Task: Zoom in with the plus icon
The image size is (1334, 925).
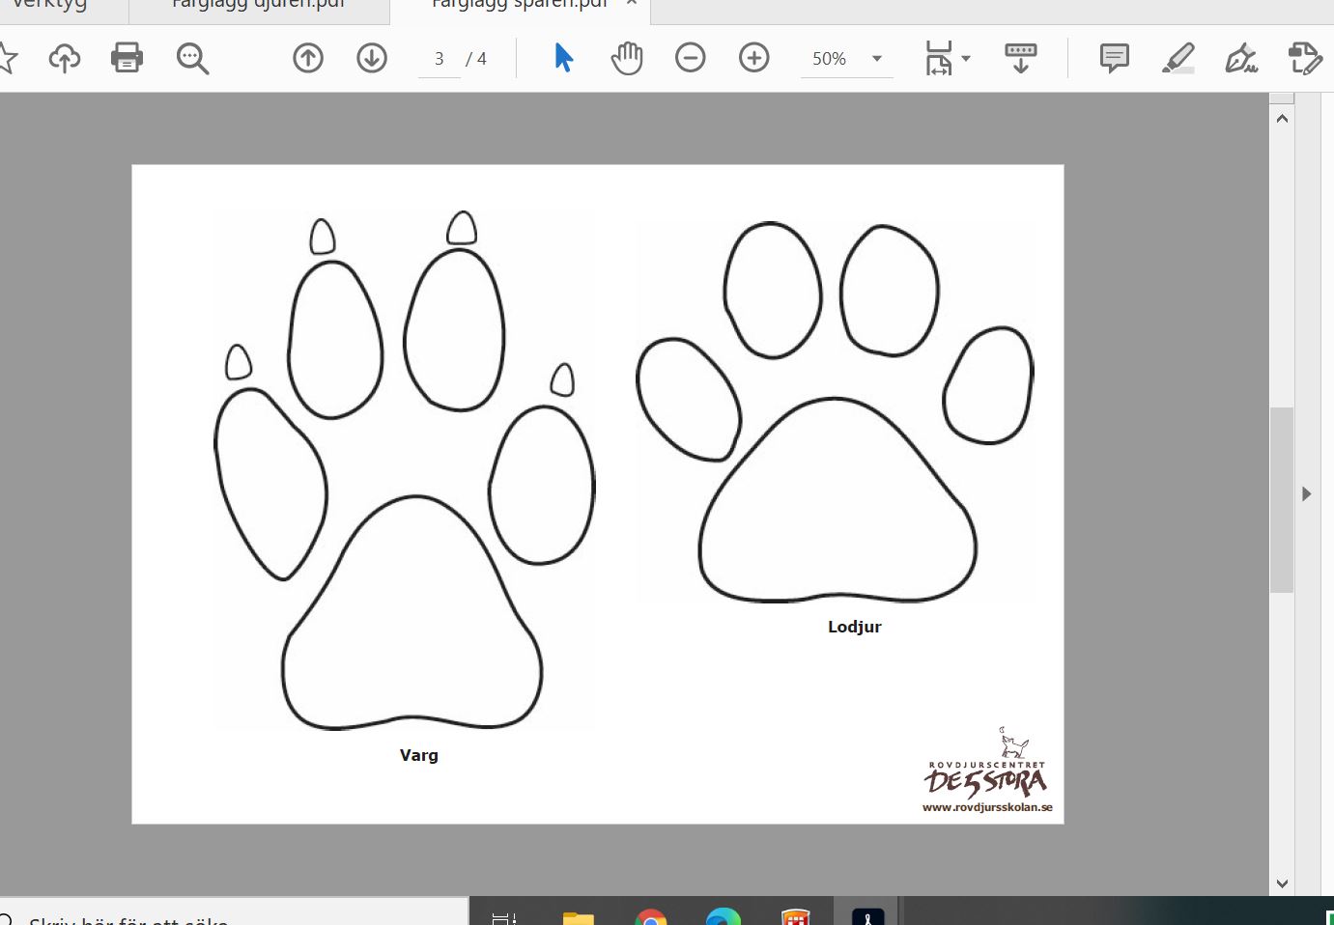Action: click(x=754, y=58)
